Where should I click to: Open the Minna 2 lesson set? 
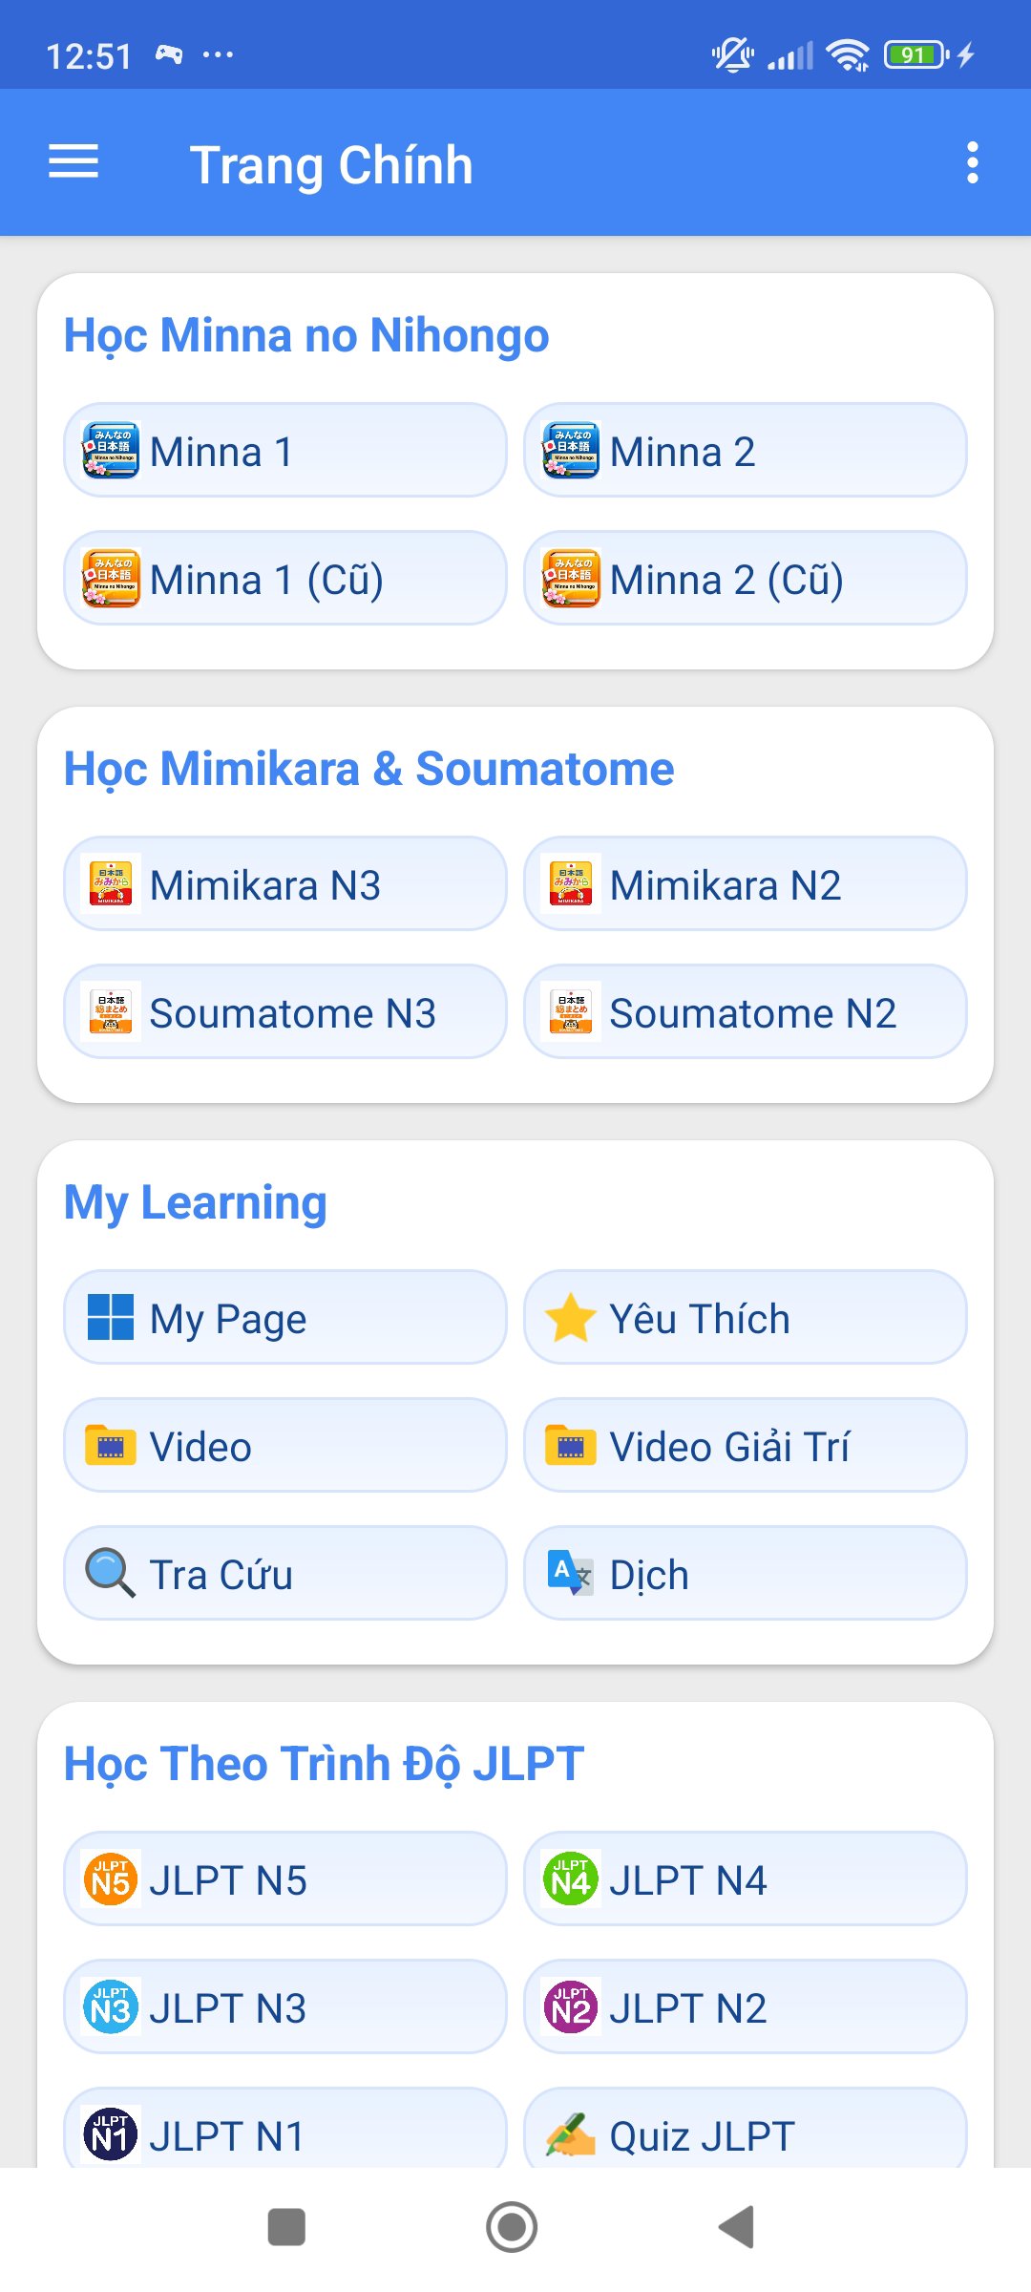[745, 451]
